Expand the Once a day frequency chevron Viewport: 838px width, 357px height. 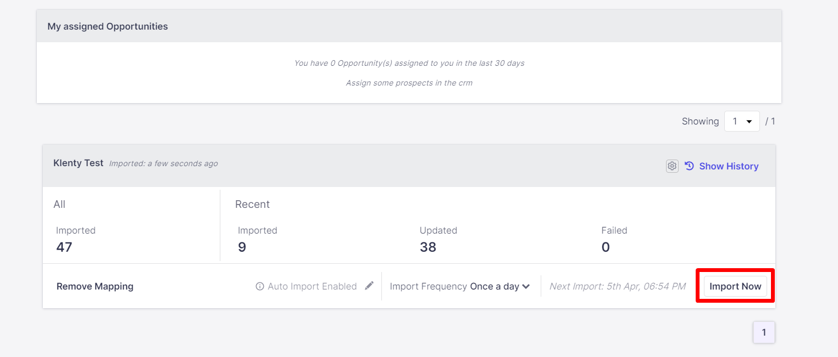tap(526, 286)
